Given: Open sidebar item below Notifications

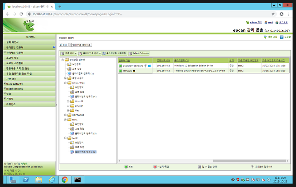Looking at the screenshot, I should tap(29, 94).
